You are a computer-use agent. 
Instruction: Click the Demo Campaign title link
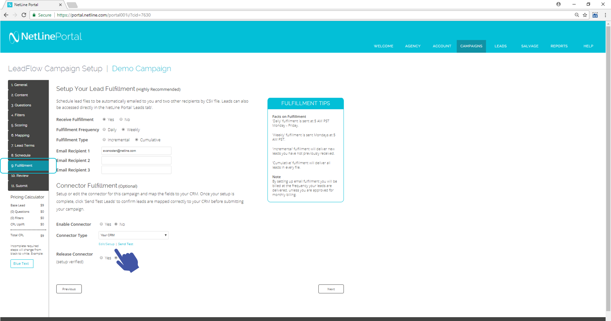[141, 69]
